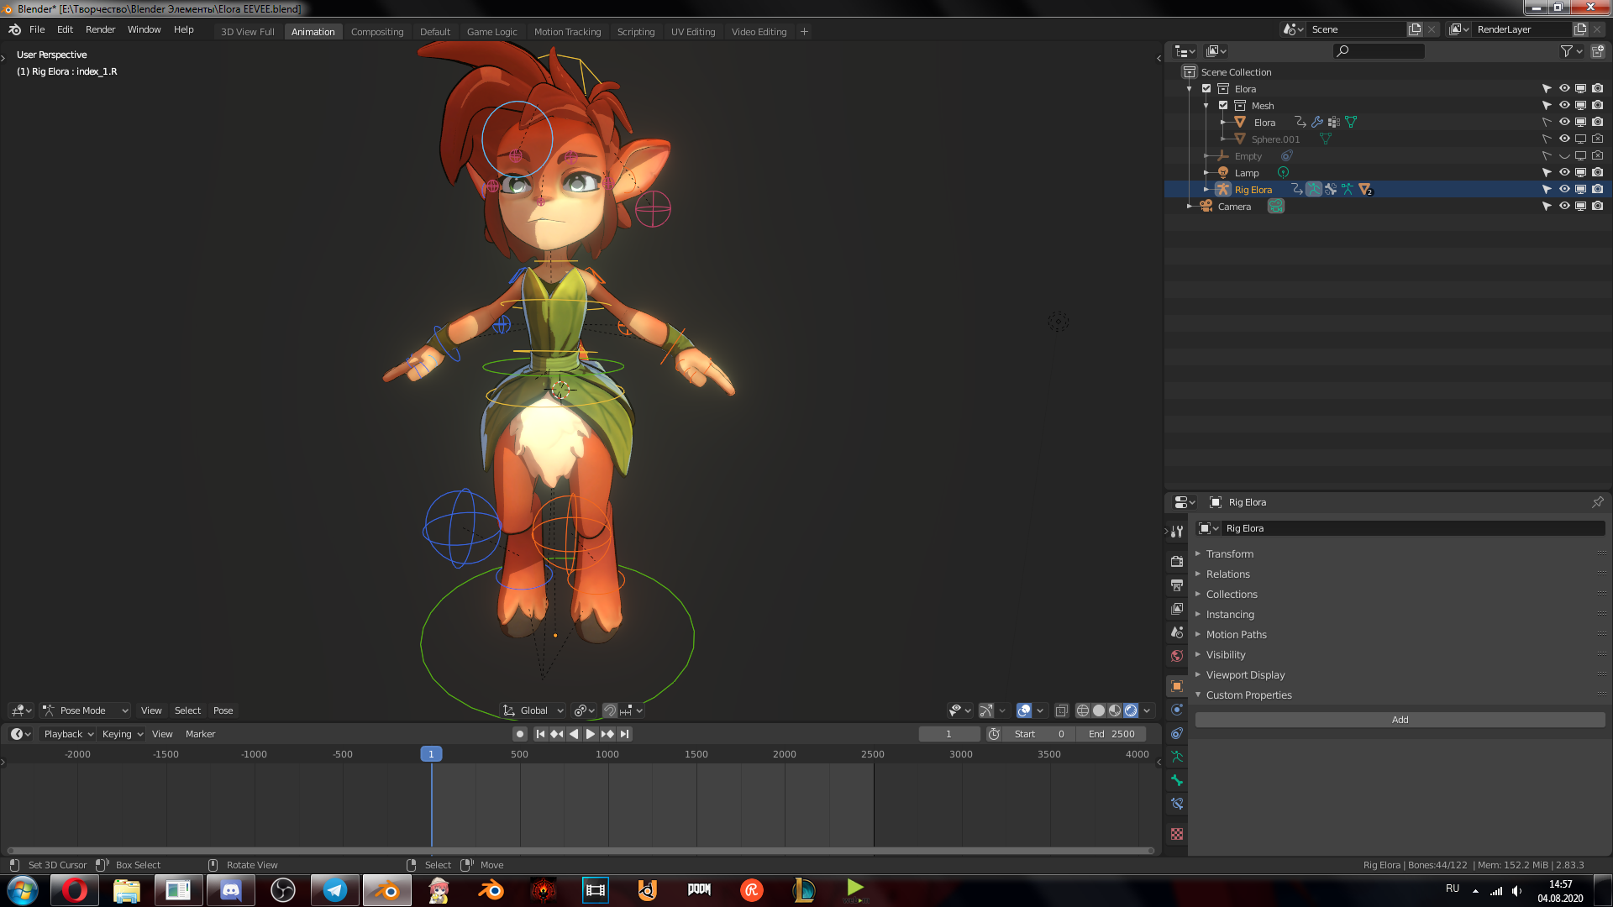This screenshot has height=907, width=1613.
Task: Open the Render menu
Action: click(x=100, y=29)
